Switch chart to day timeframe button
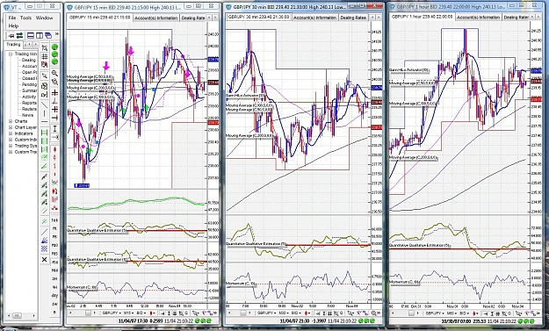The image size is (549, 331). click(54, 296)
